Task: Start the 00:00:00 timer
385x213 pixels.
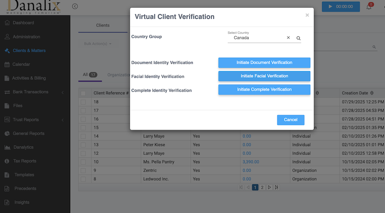Action: [x=341, y=7]
